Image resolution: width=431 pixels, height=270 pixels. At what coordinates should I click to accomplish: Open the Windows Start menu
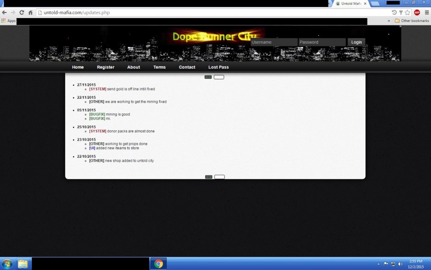(x=7, y=264)
